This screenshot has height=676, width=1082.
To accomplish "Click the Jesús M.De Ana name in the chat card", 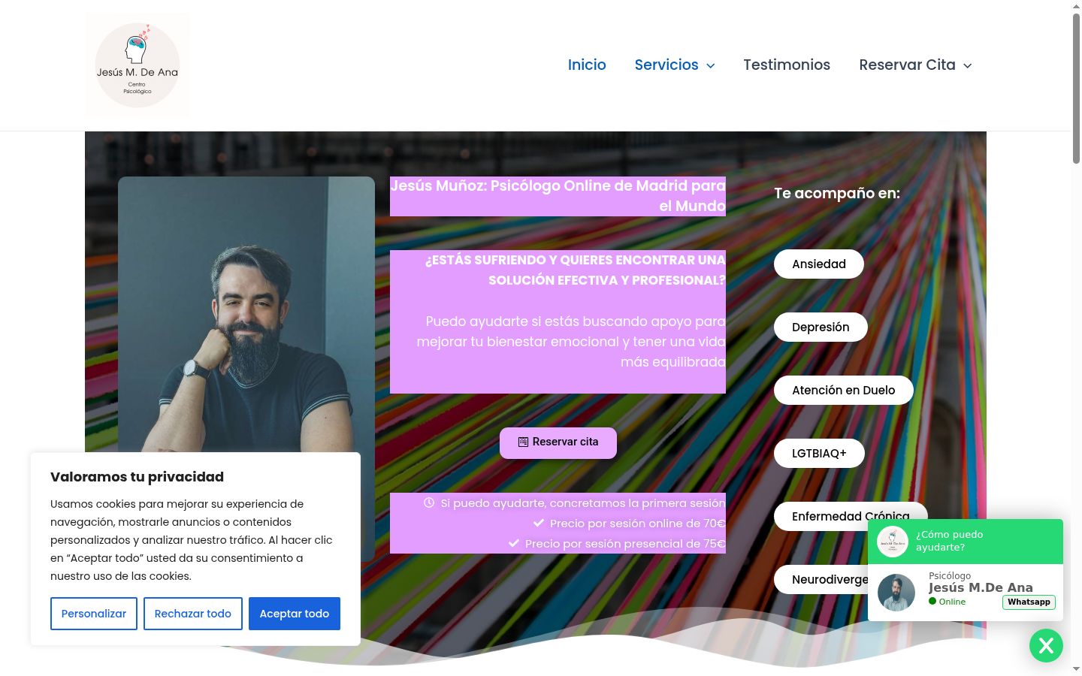I will click(981, 587).
